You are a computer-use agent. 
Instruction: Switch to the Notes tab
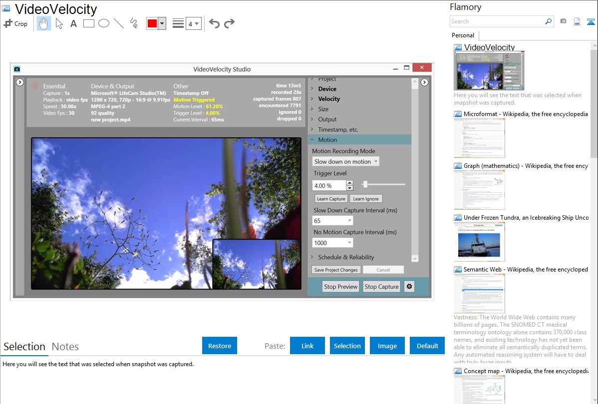[x=65, y=347]
